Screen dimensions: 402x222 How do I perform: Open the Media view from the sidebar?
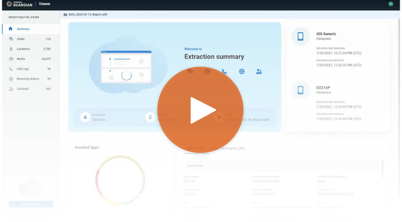[21, 59]
